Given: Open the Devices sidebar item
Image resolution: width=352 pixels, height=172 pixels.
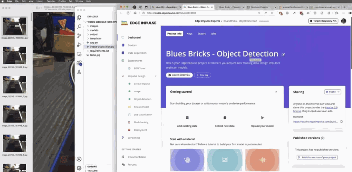Looking at the screenshot, I should pos(132,45).
